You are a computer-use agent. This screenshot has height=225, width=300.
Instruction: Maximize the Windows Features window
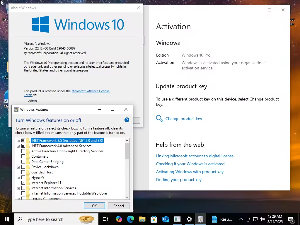(112, 109)
